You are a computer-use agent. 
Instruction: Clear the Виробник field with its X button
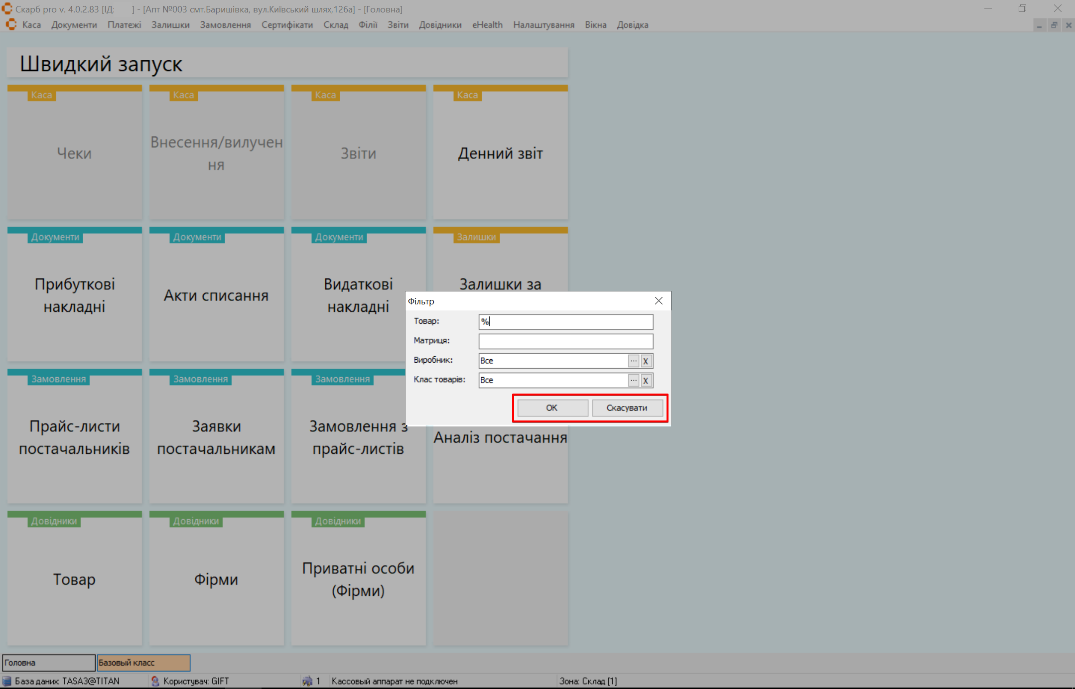[x=646, y=361]
